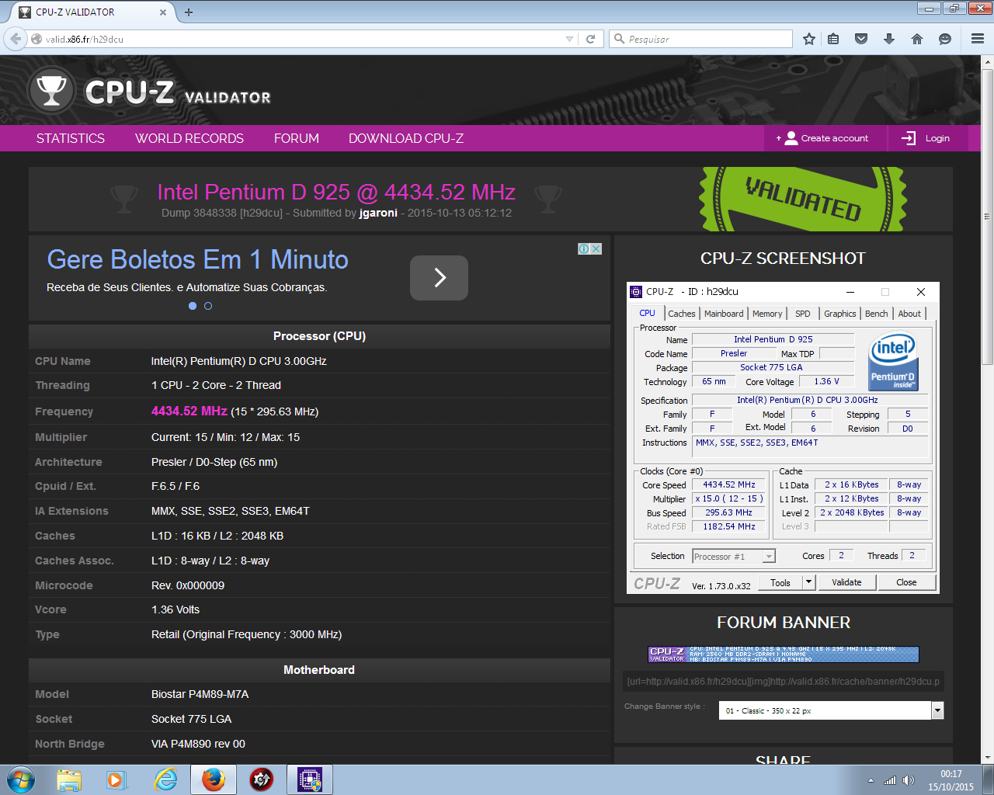994x795 pixels.
Task: Click the network signal tray icon
Action: click(x=890, y=780)
